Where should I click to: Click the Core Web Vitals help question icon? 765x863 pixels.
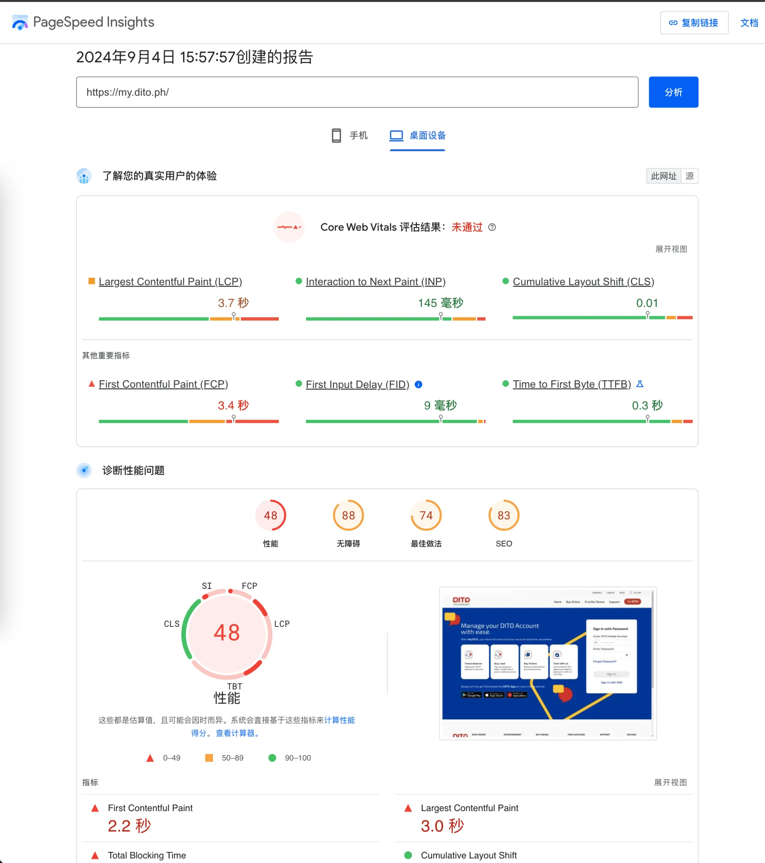point(492,227)
